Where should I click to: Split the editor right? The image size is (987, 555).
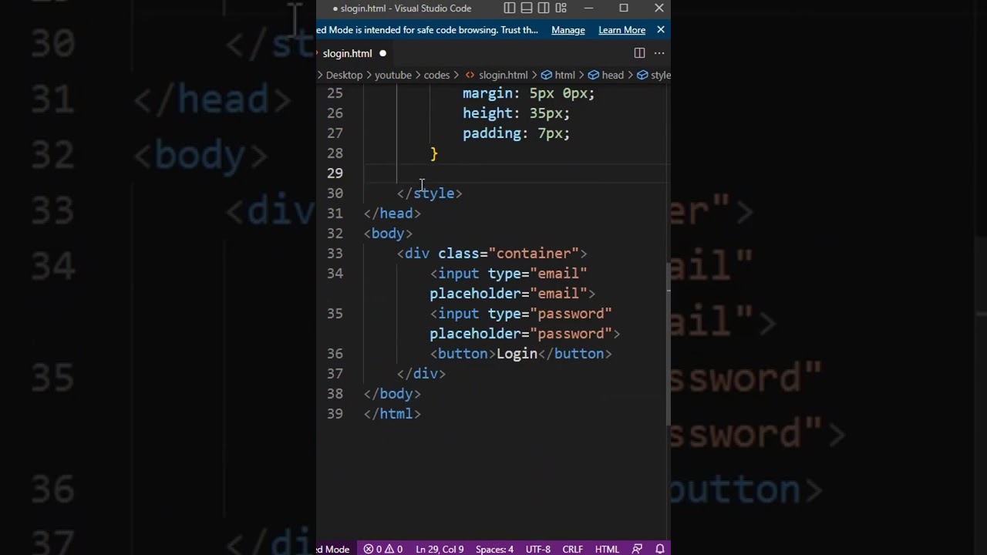pos(639,53)
